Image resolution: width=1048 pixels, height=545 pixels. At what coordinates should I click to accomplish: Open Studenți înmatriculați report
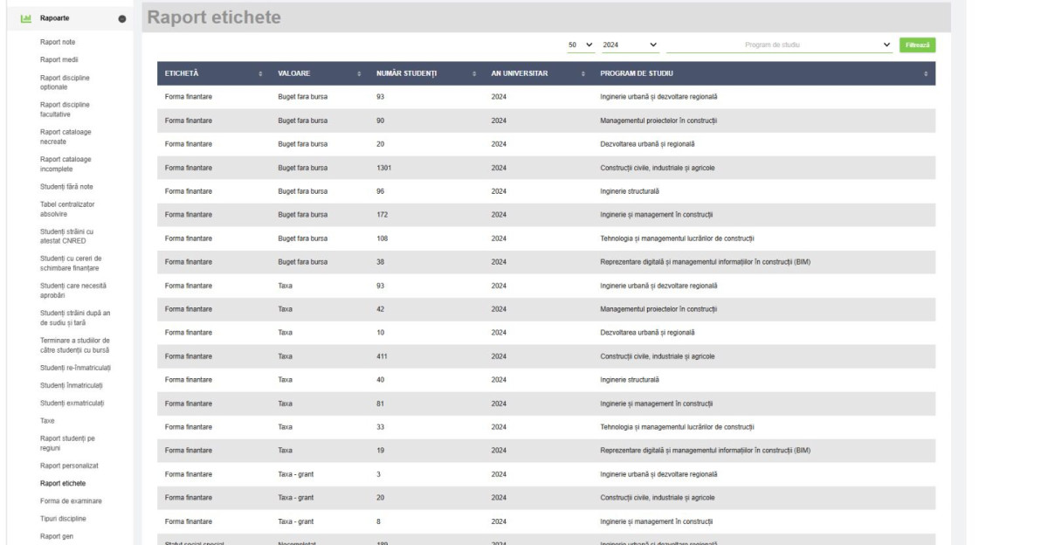(x=71, y=386)
